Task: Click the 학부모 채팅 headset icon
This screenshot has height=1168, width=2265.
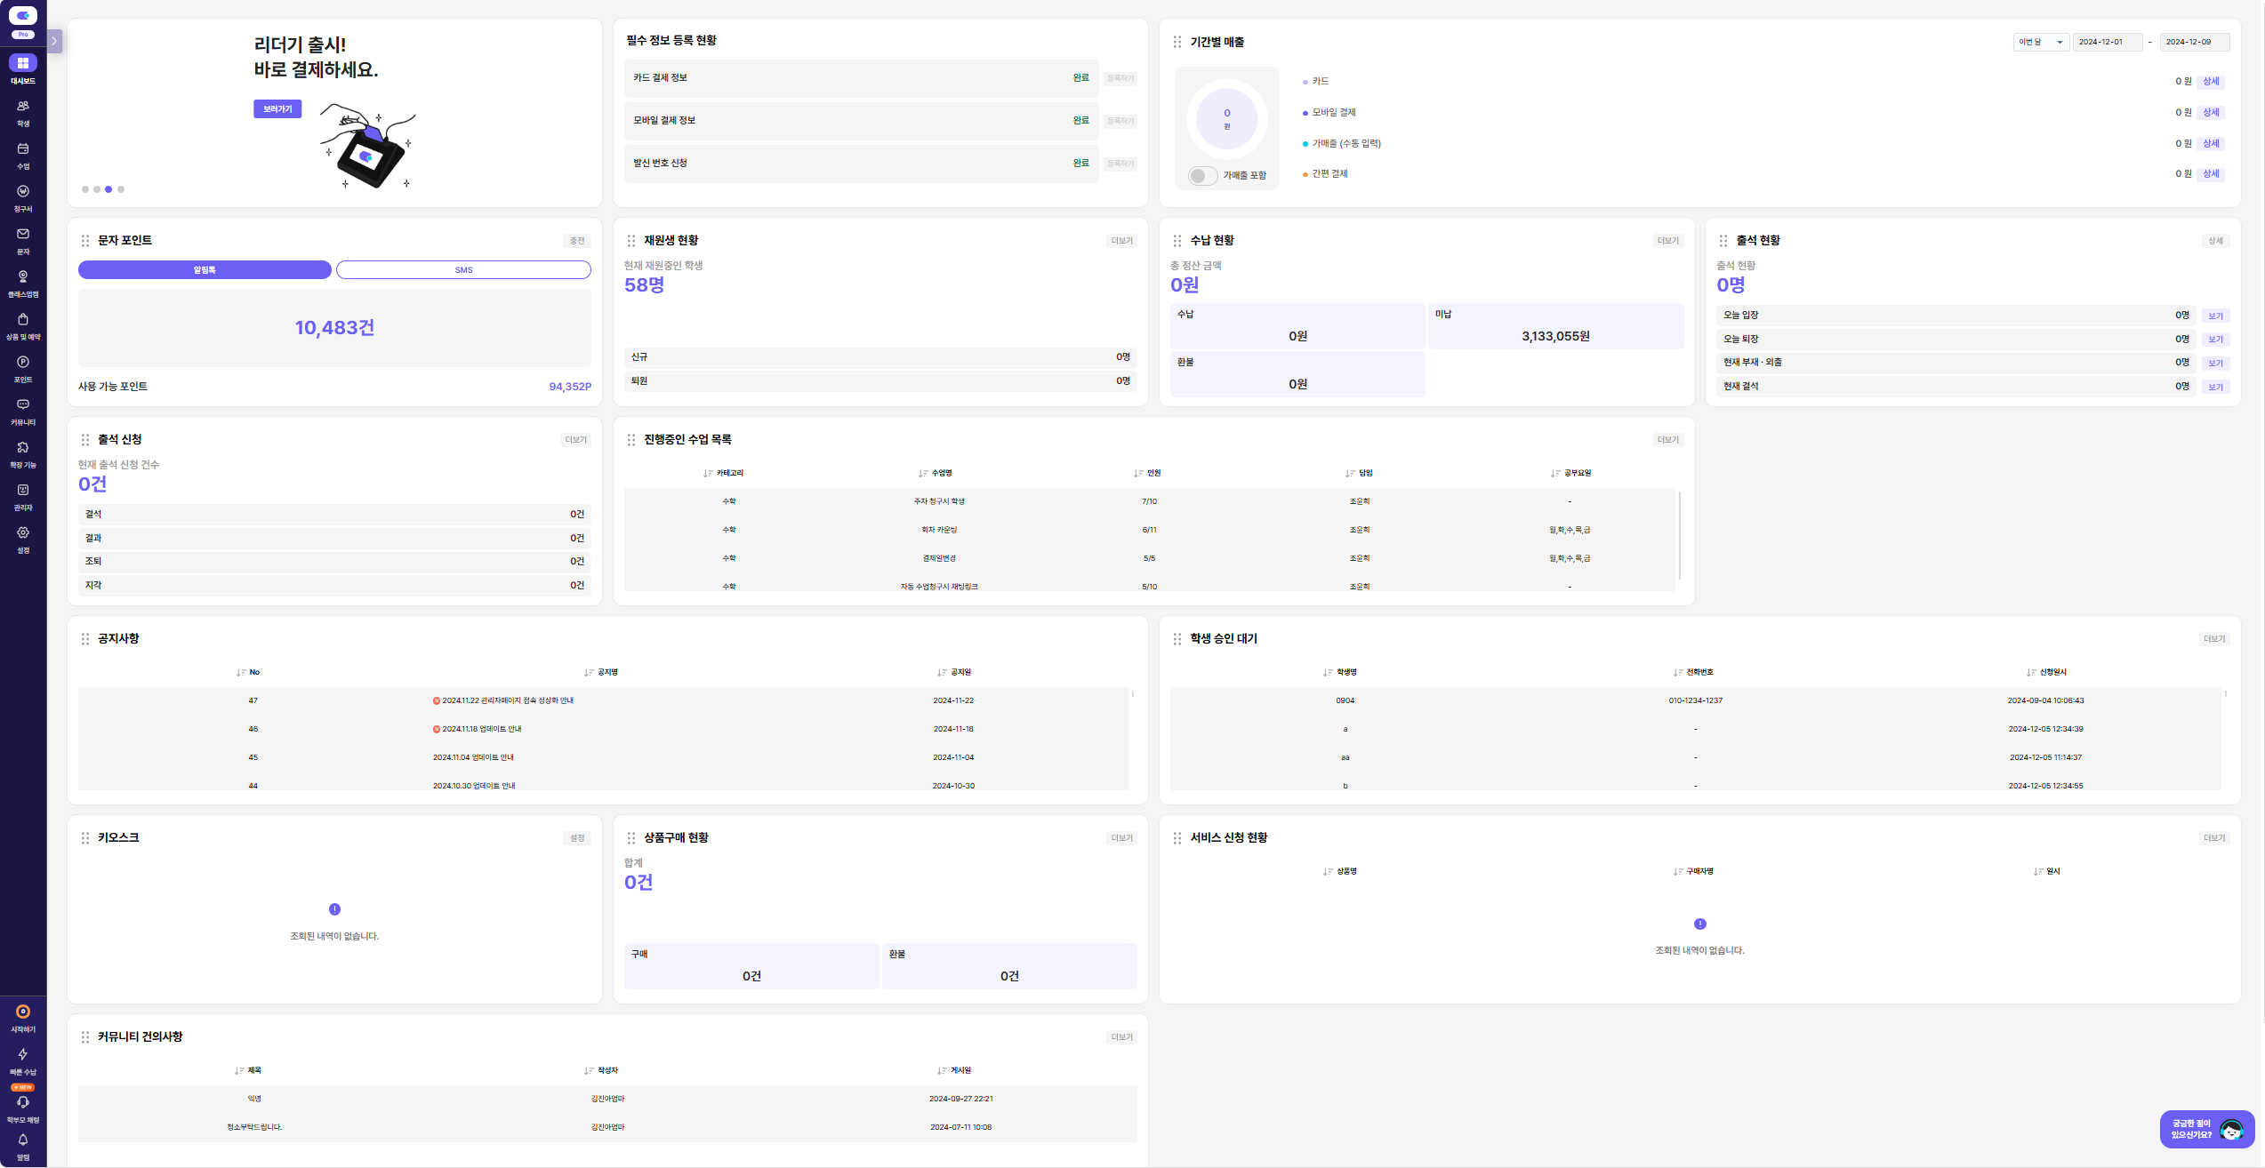Action: [x=23, y=1102]
